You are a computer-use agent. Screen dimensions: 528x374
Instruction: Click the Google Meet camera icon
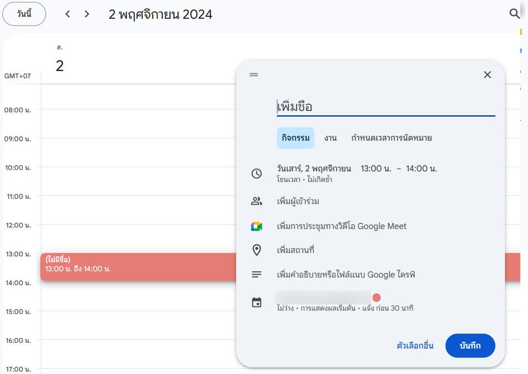tap(257, 226)
